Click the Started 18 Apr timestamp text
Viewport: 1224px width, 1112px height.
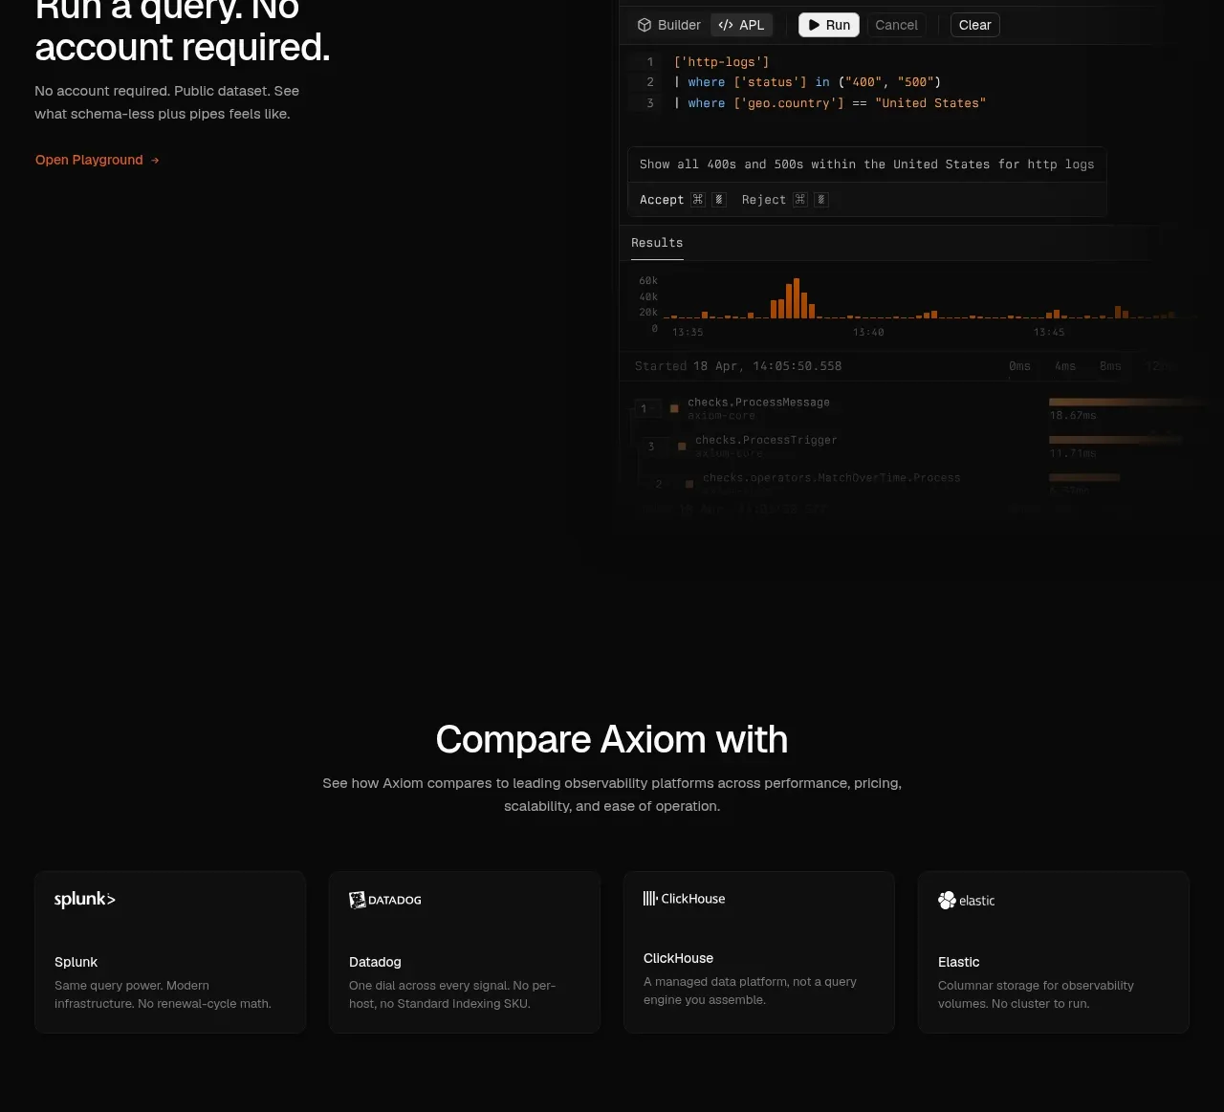tap(738, 366)
